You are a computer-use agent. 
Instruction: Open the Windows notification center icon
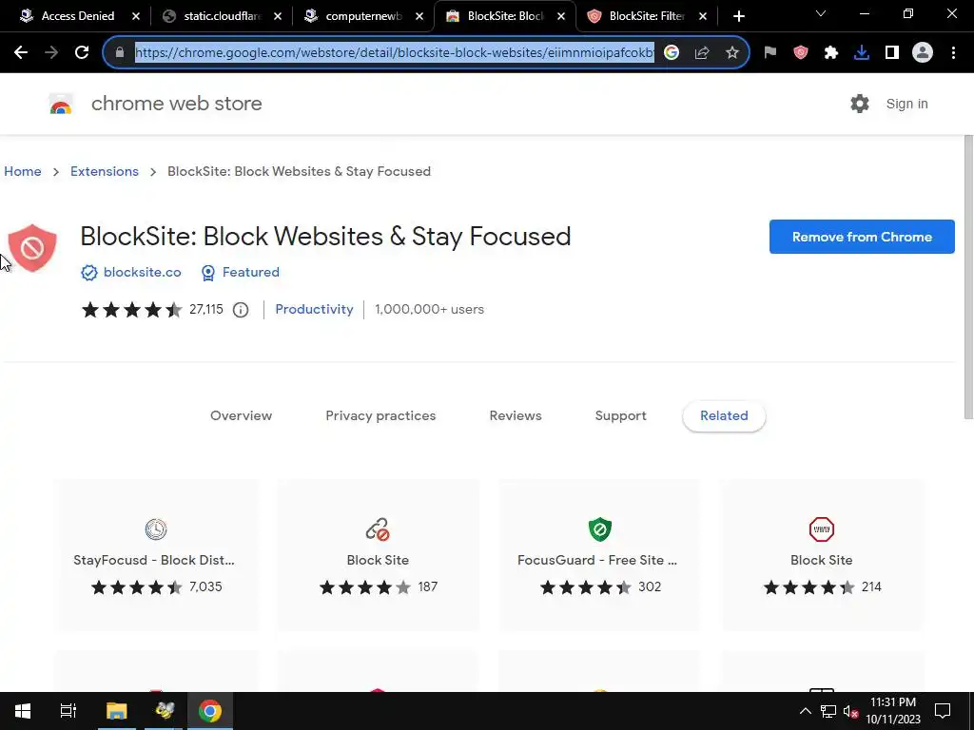[x=943, y=711]
